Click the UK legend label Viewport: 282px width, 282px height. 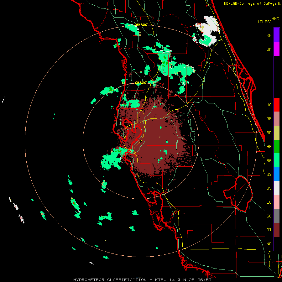tap(269, 49)
